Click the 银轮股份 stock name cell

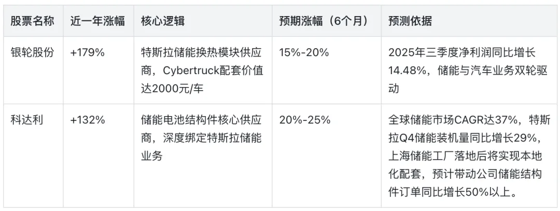(x=32, y=52)
